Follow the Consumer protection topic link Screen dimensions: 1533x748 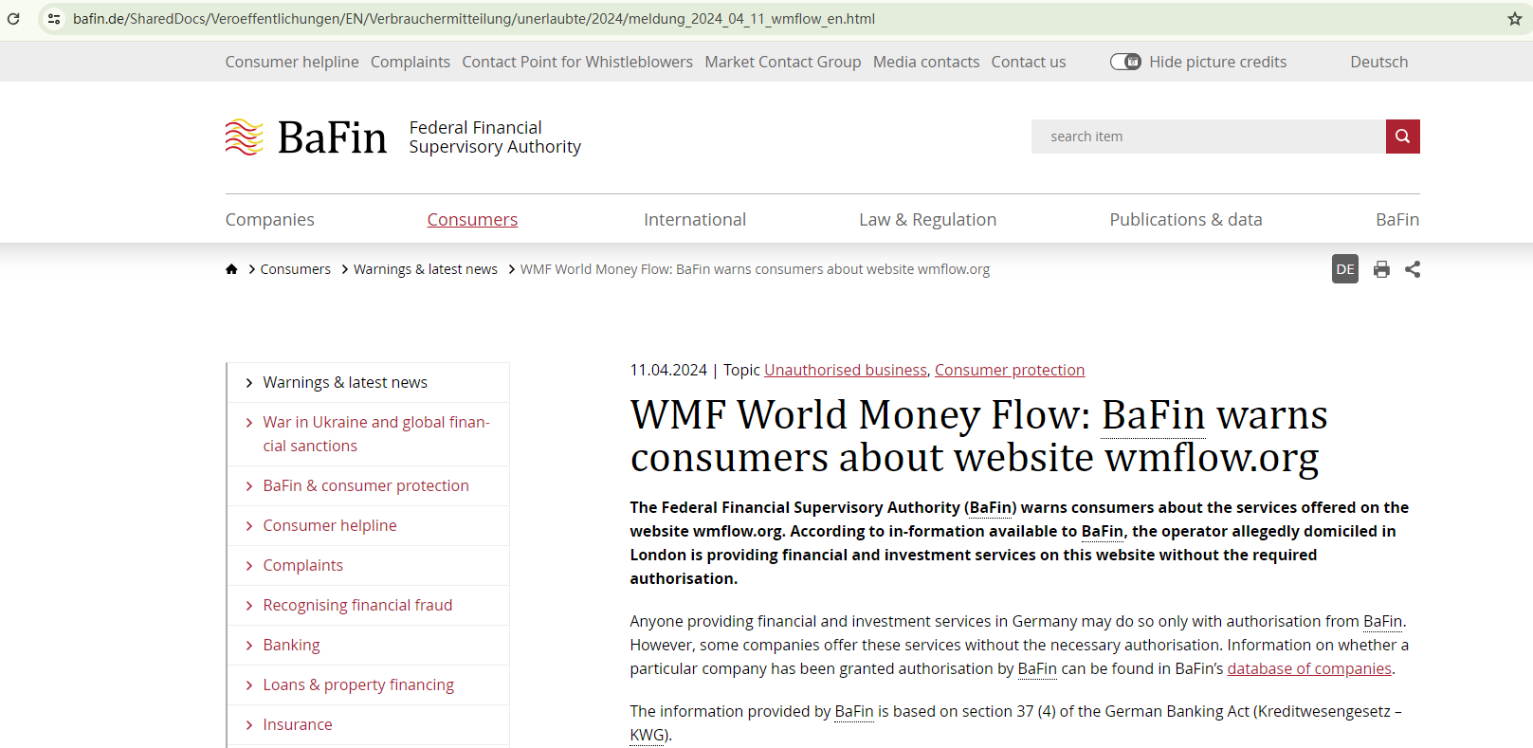click(1010, 370)
